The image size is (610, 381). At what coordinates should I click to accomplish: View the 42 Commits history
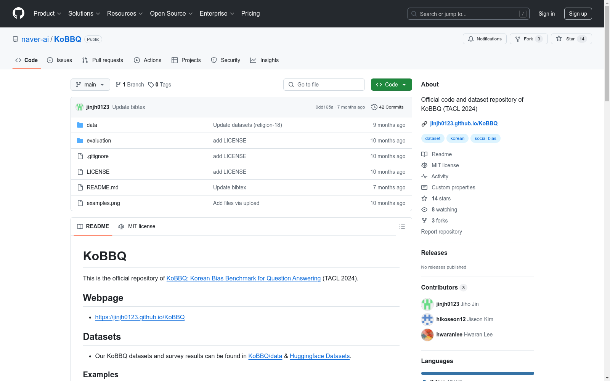tap(387, 107)
